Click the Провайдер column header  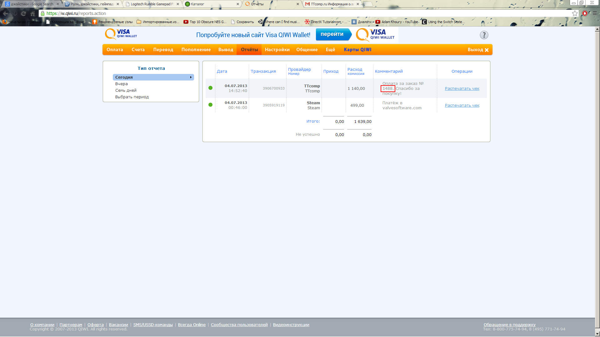[299, 69]
